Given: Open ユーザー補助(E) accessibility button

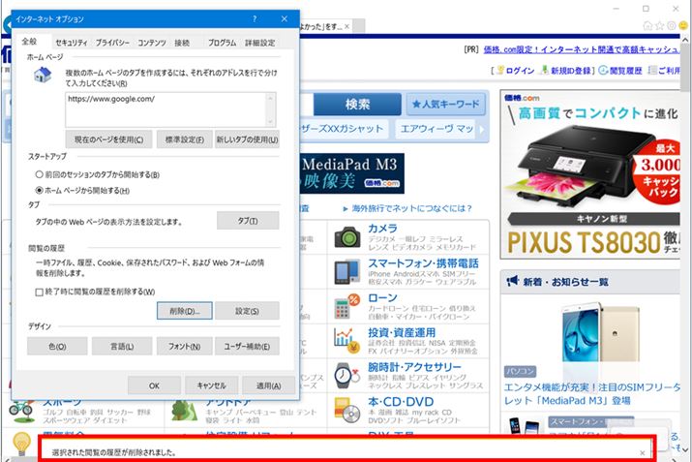Looking at the screenshot, I should pyautogui.click(x=247, y=347).
